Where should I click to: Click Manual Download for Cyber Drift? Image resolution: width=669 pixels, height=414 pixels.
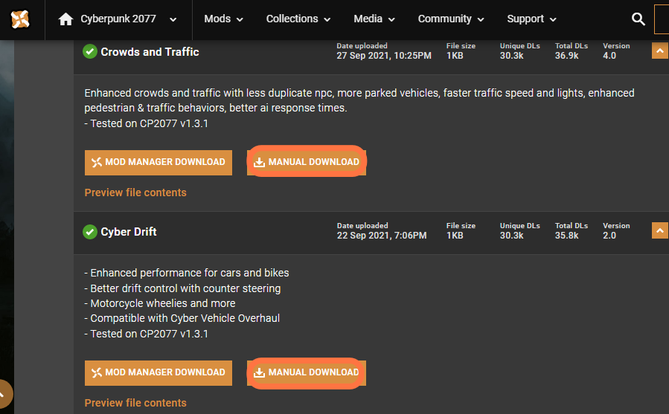pyautogui.click(x=307, y=372)
